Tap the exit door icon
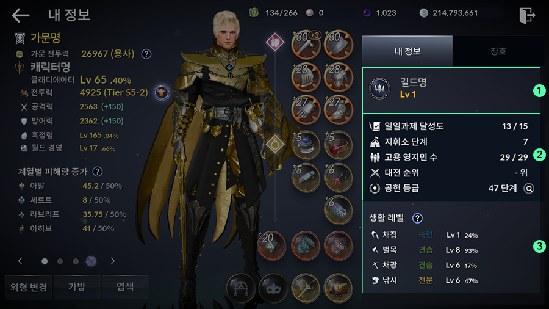The height and width of the screenshot is (309, 549). coord(527,15)
